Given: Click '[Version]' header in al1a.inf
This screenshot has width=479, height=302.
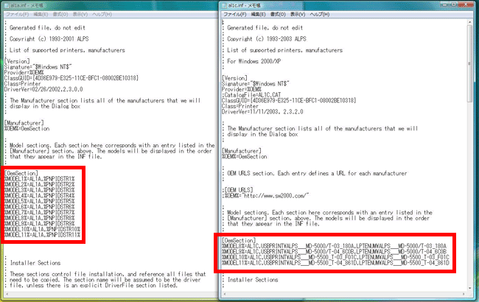Looking at the screenshot, I should pyautogui.click(x=17, y=61).
